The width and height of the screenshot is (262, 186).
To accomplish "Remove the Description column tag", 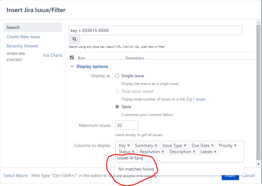I will pyautogui.click(x=194, y=152).
